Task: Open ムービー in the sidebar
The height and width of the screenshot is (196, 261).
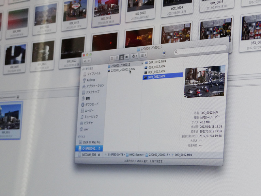Action: click(87, 111)
